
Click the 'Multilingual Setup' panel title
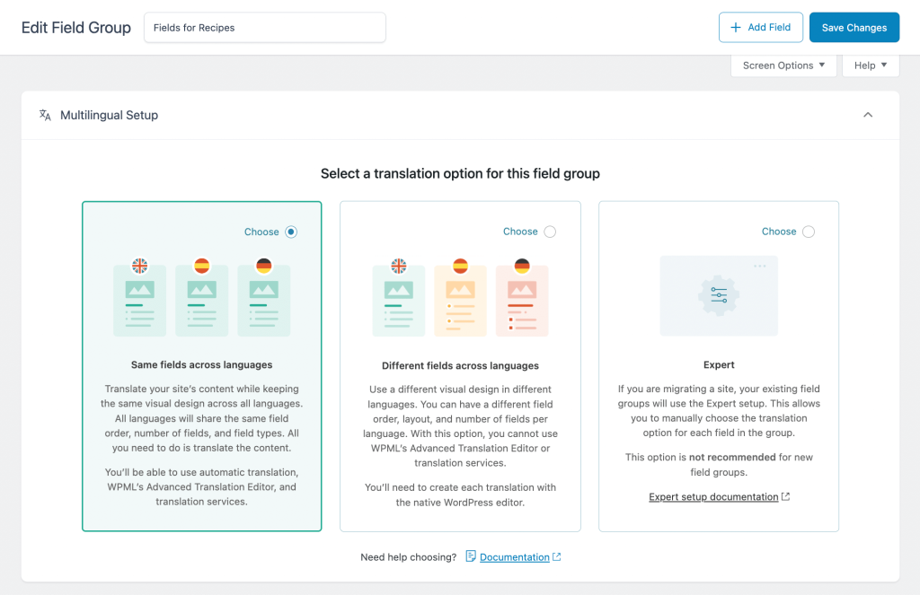(109, 115)
